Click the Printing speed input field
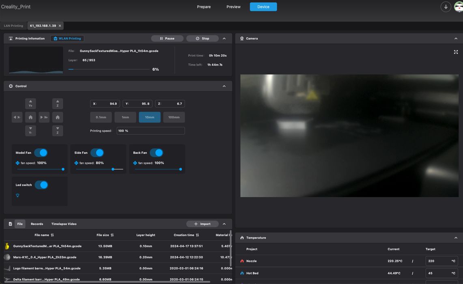The height and width of the screenshot is (284, 463). 151,131
